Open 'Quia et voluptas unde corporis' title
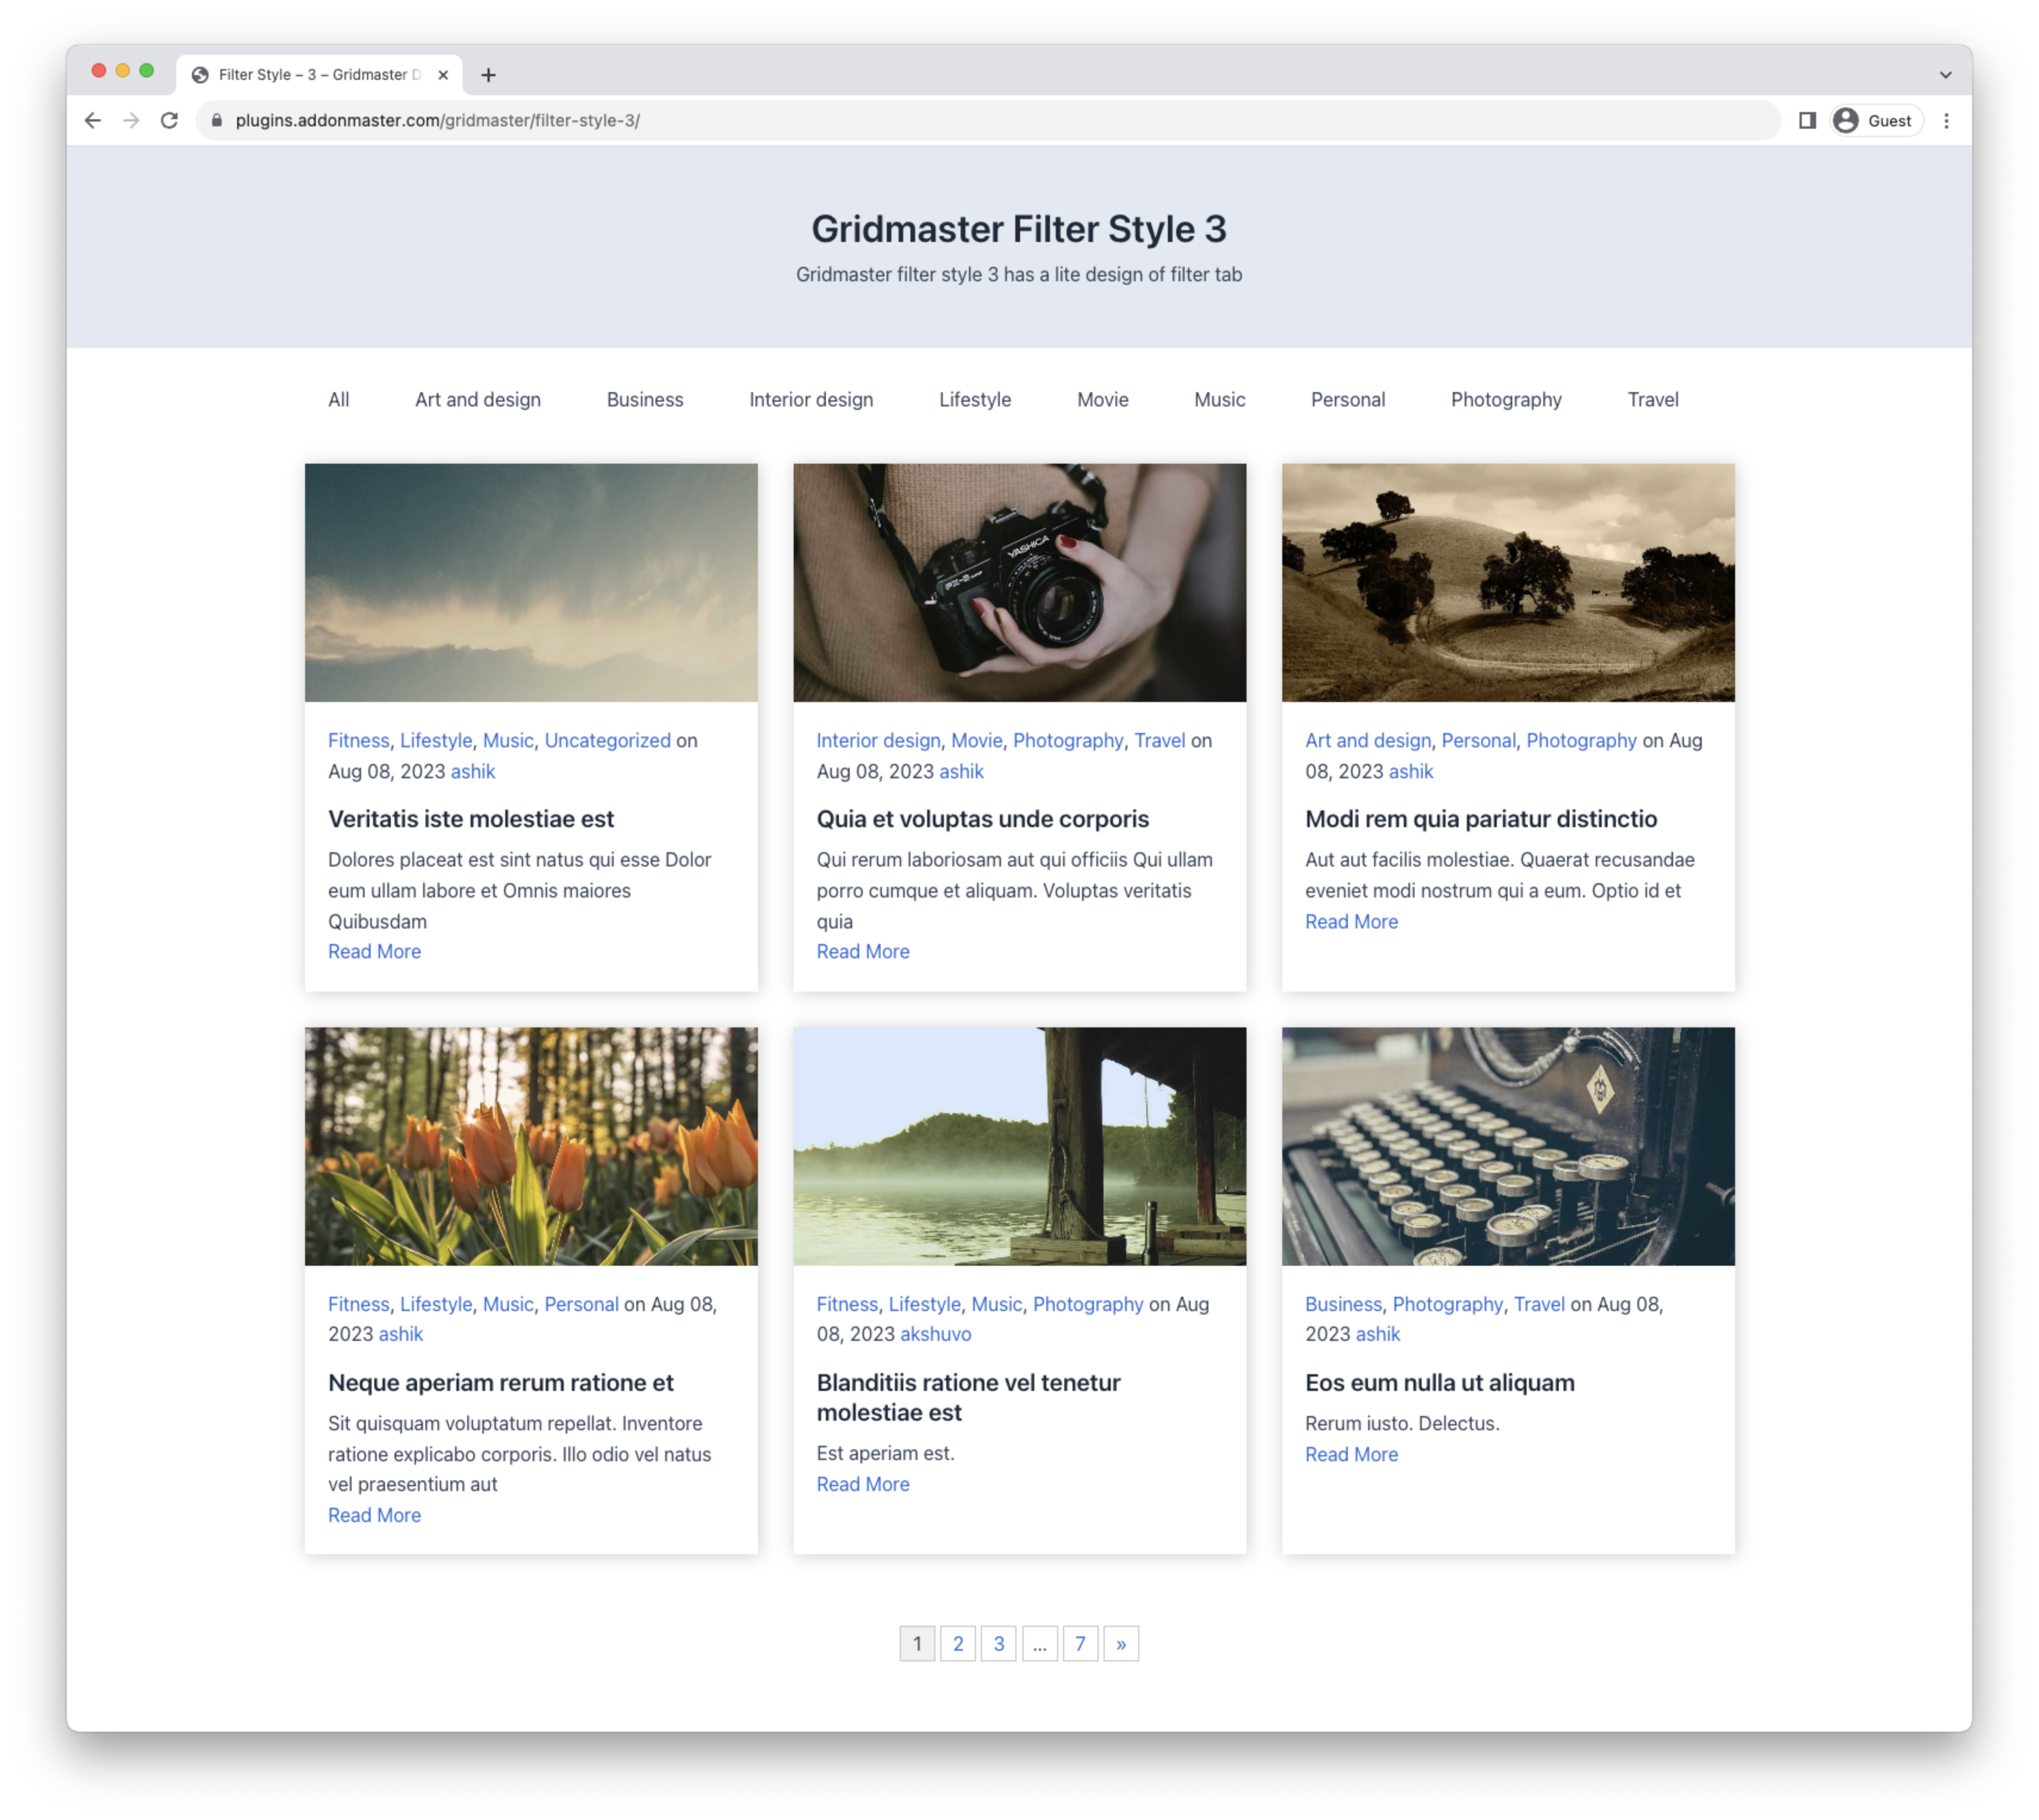The height and width of the screenshot is (1820, 2039). point(982,819)
